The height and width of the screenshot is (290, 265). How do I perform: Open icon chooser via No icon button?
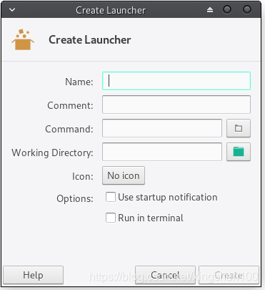coord(124,175)
